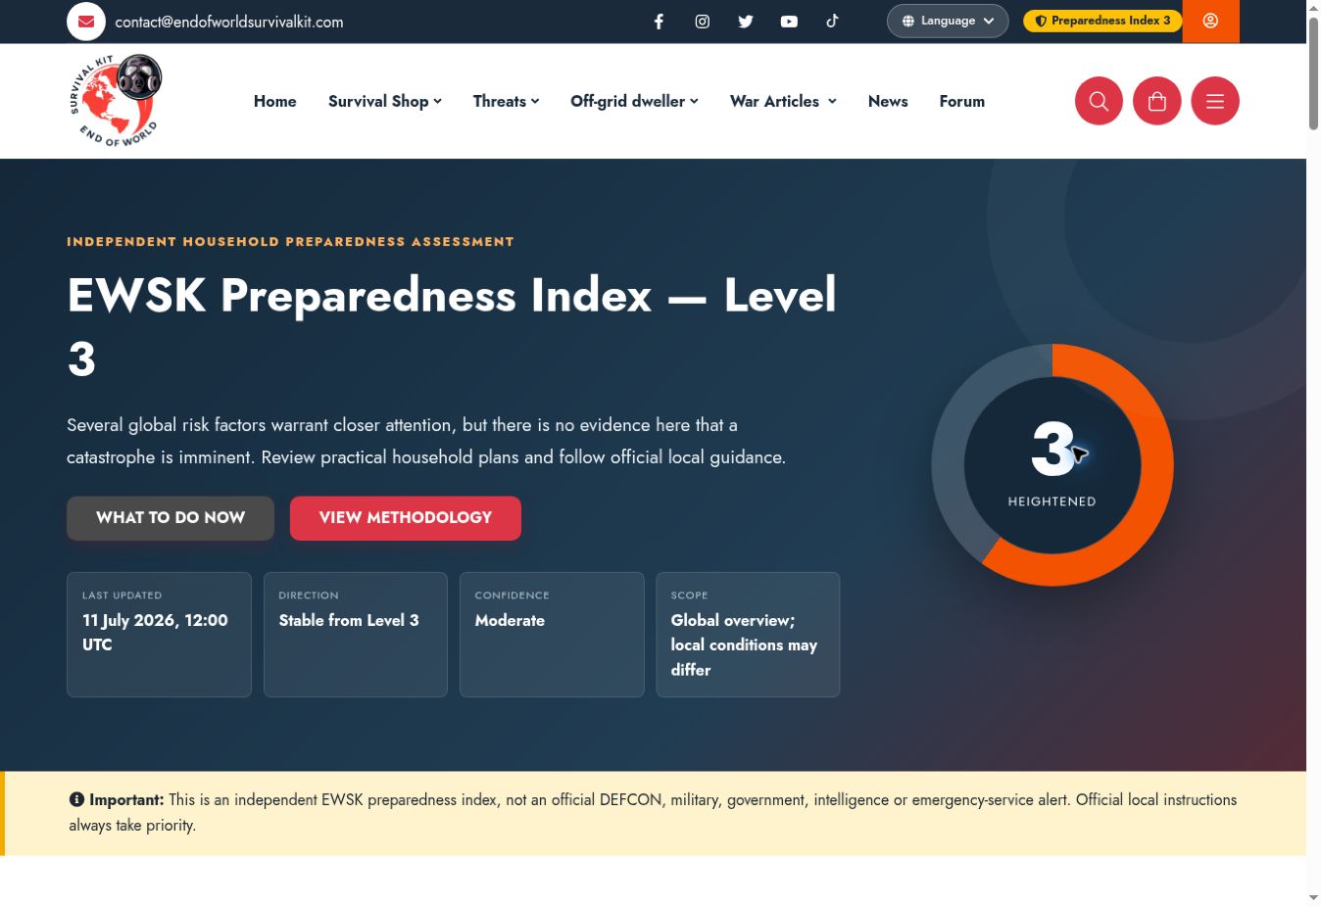This screenshot has width=1321, height=907.
Task: Click the VIEW METHODOLOGY button
Action: pyautogui.click(x=406, y=518)
